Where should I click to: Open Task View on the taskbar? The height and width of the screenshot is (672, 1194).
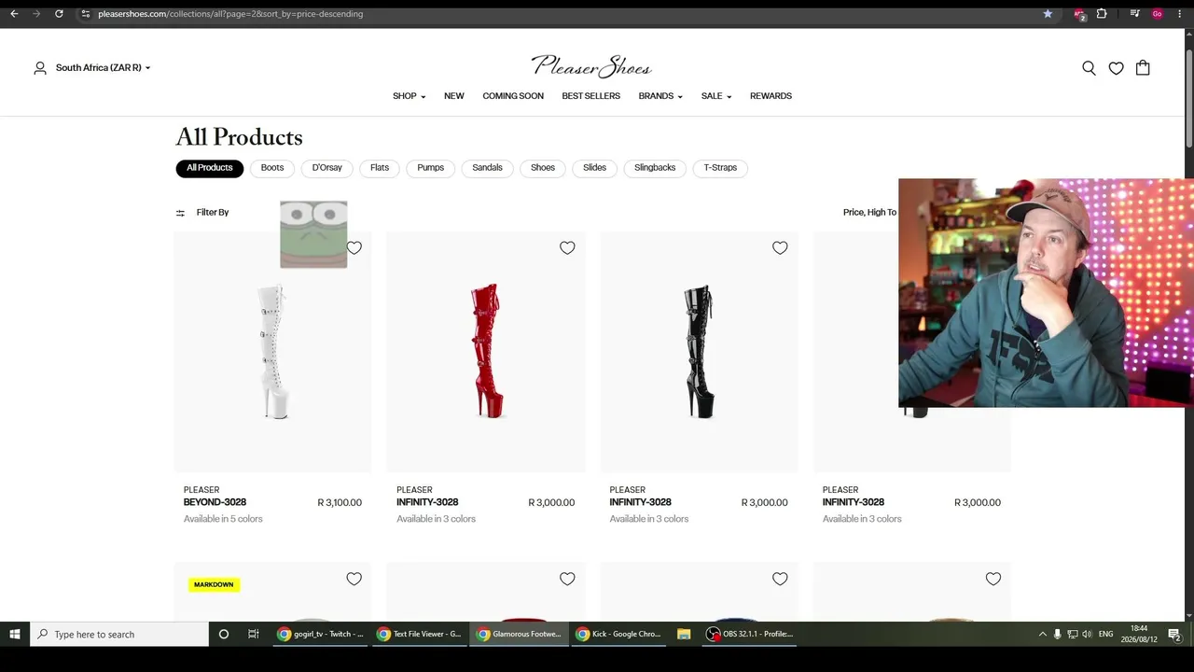pyautogui.click(x=253, y=635)
